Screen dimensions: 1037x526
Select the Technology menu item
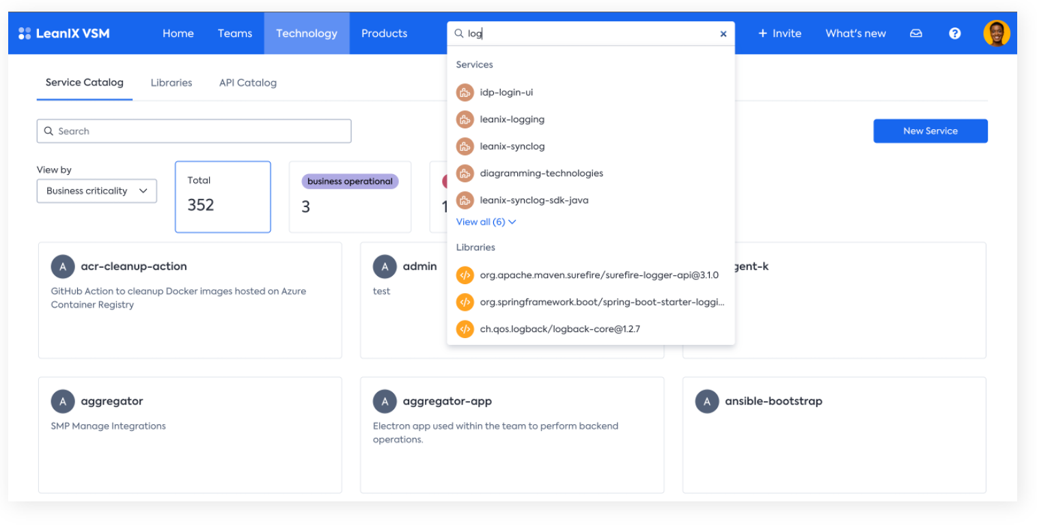[307, 33]
